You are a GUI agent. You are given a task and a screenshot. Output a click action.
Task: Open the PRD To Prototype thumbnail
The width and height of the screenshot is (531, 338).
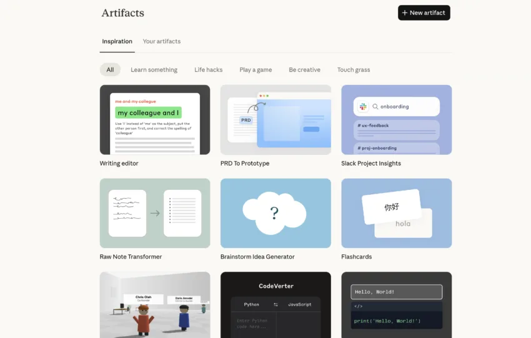[275, 119]
